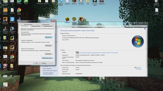Select the Crack.exe desktop icon
This screenshot has height=91, width=163.
(x=12, y=39)
